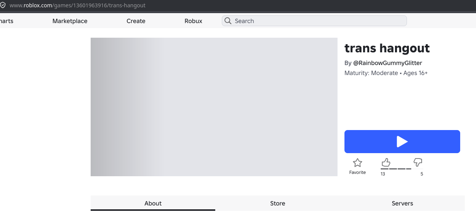Viewport: 476px width, 212px height.
Task: Switch to the About tab
Action: 153,203
